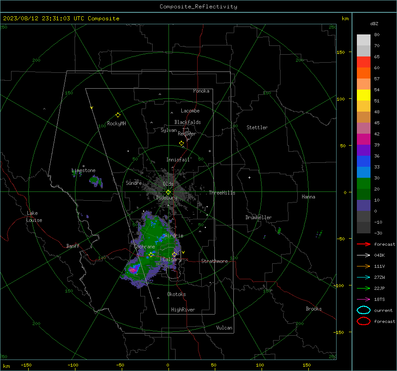The width and height of the screenshot is (397, 371).
Task: Click the Limestone label
Action: 83,170
